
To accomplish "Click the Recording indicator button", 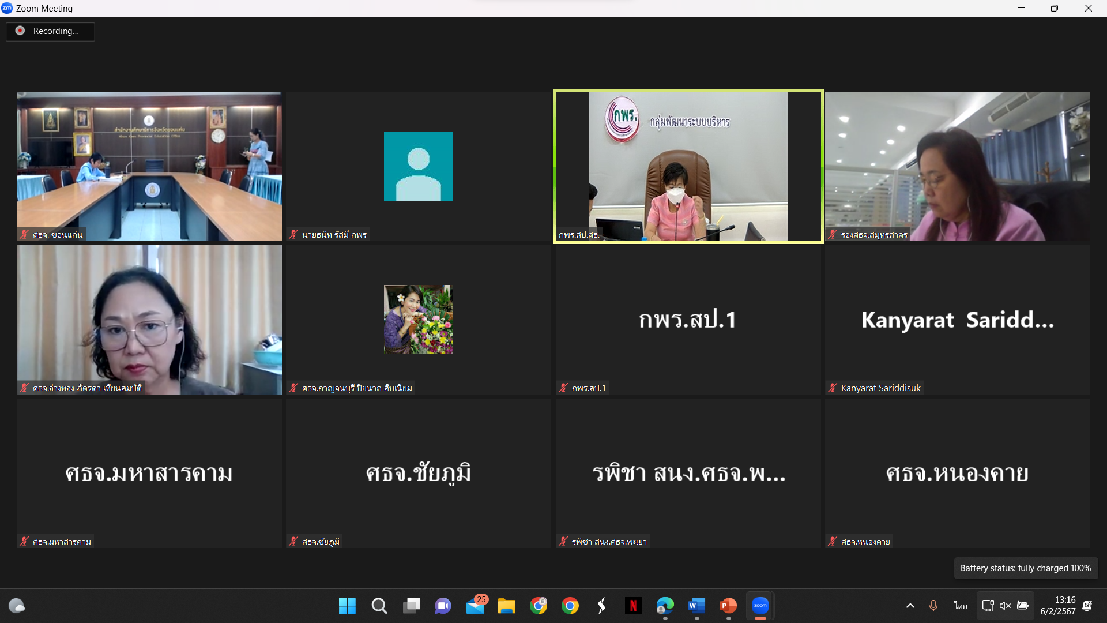I will pos(50,31).
